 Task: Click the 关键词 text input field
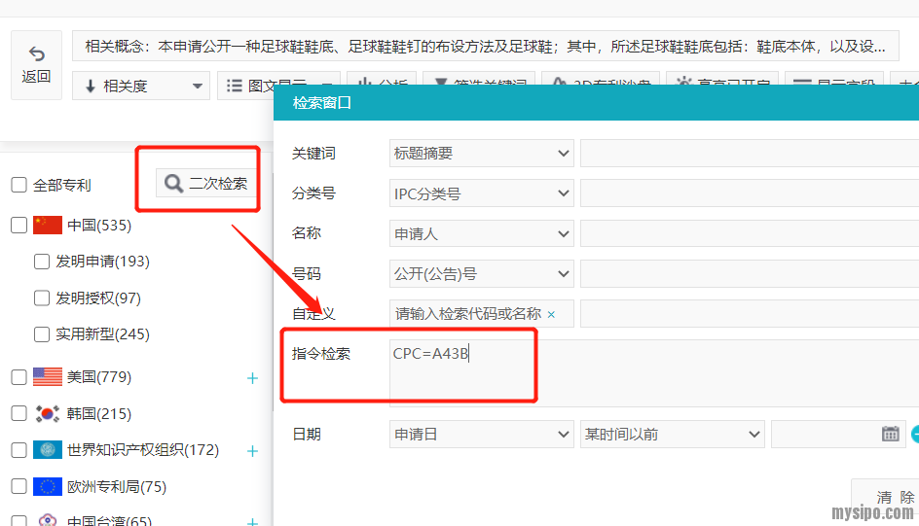(x=749, y=154)
